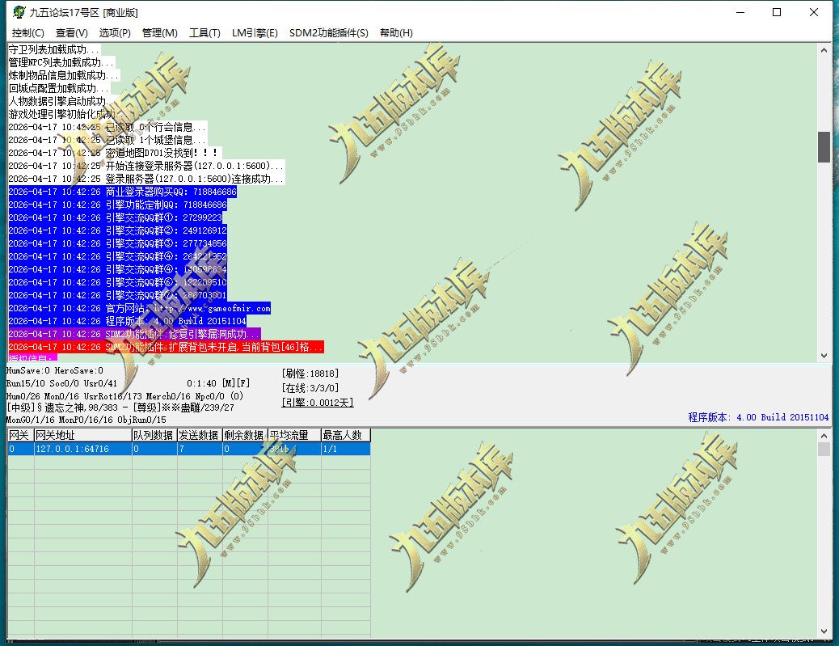Click the log panel scroll down arrow
Screen dimensions: 839x646
(x=824, y=356)
